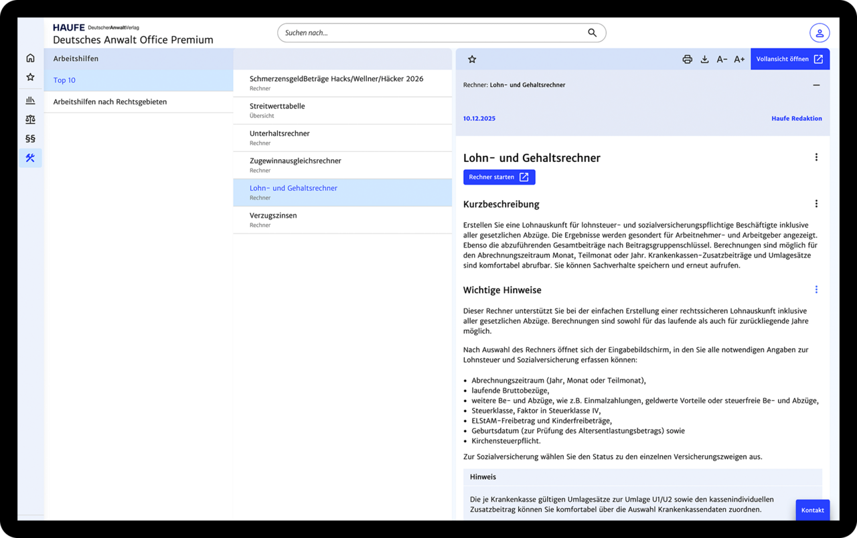Select Top 10 in Arbeitshilfen list
This screenshot has height=538, width=857.
(x=65, y=80)
